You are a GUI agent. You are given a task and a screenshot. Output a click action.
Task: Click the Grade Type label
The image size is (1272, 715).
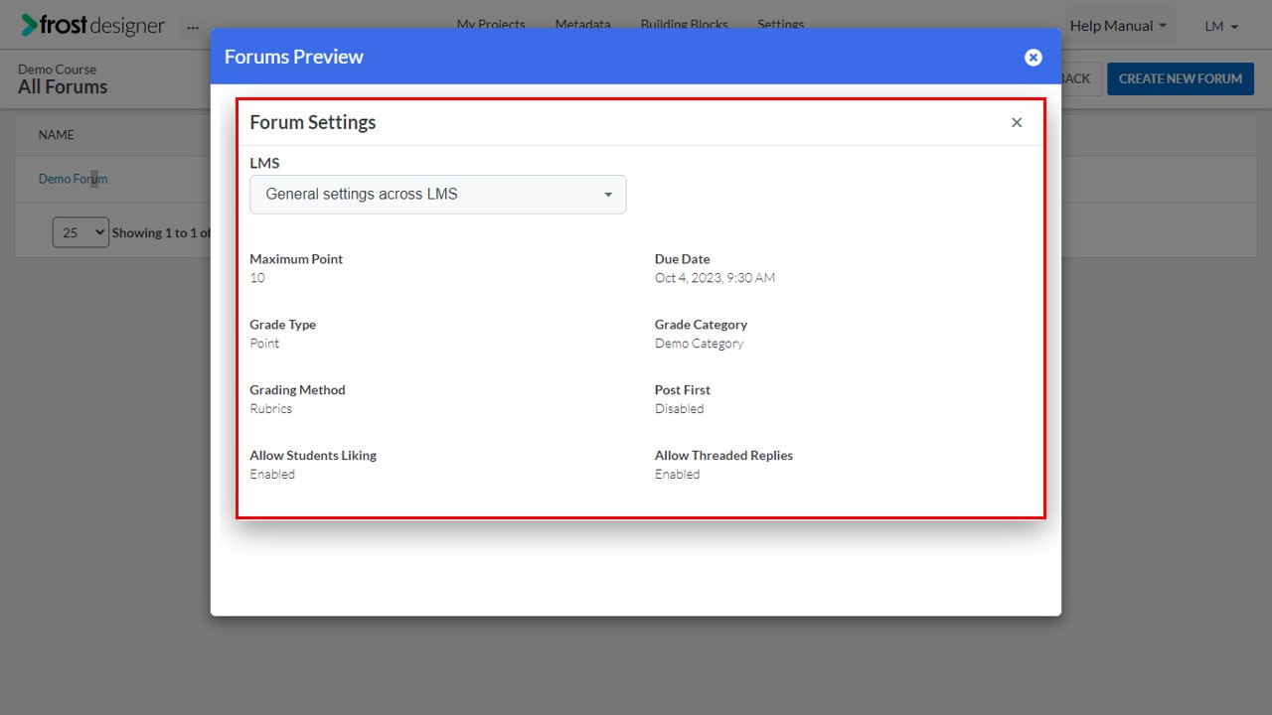(x=283, y=325)
